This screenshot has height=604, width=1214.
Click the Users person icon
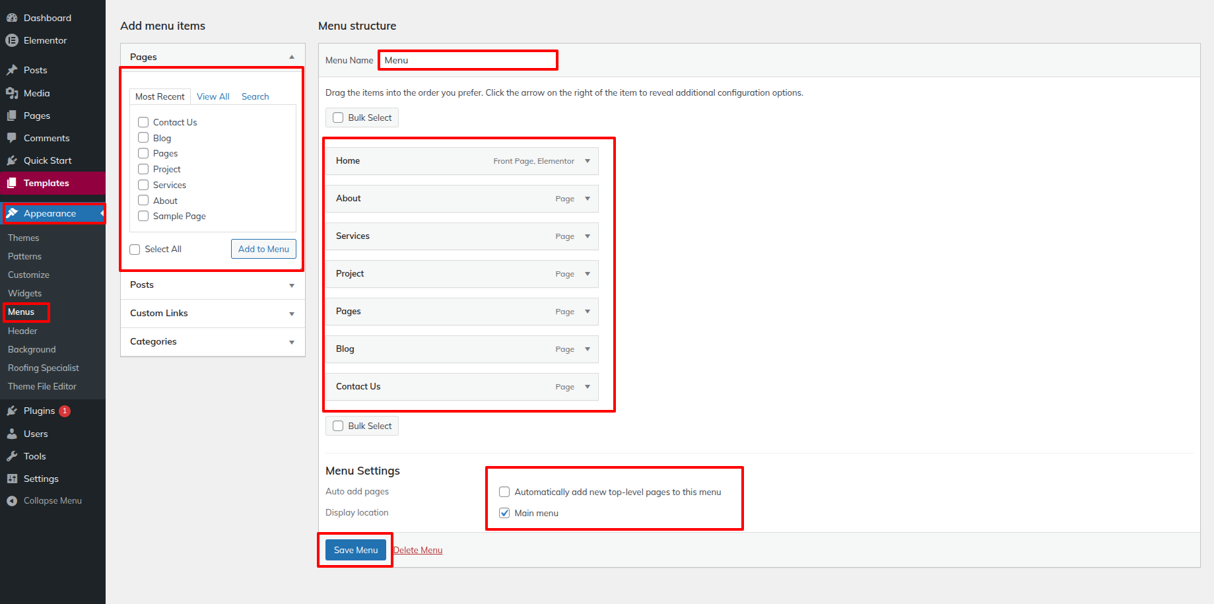tap(12, 434)
